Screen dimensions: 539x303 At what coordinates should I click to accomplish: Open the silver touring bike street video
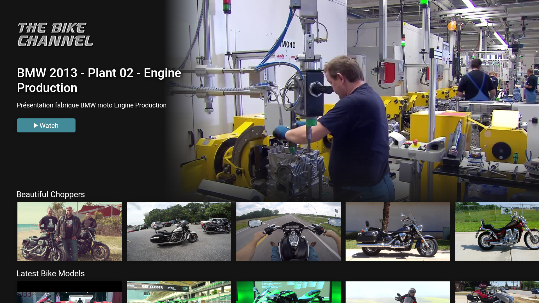497,292
